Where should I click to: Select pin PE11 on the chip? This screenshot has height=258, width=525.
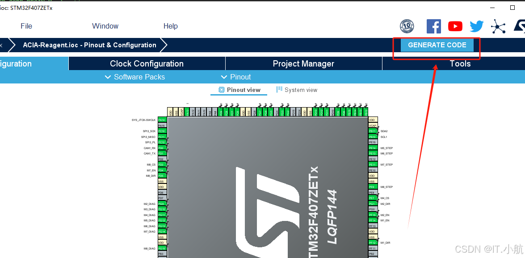[x=373, y=165]
